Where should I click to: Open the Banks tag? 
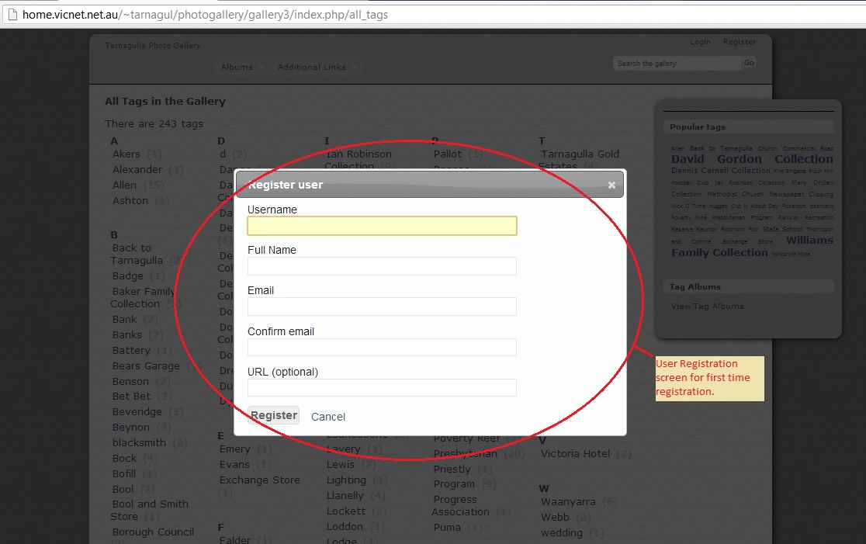[x=127, y=334]
